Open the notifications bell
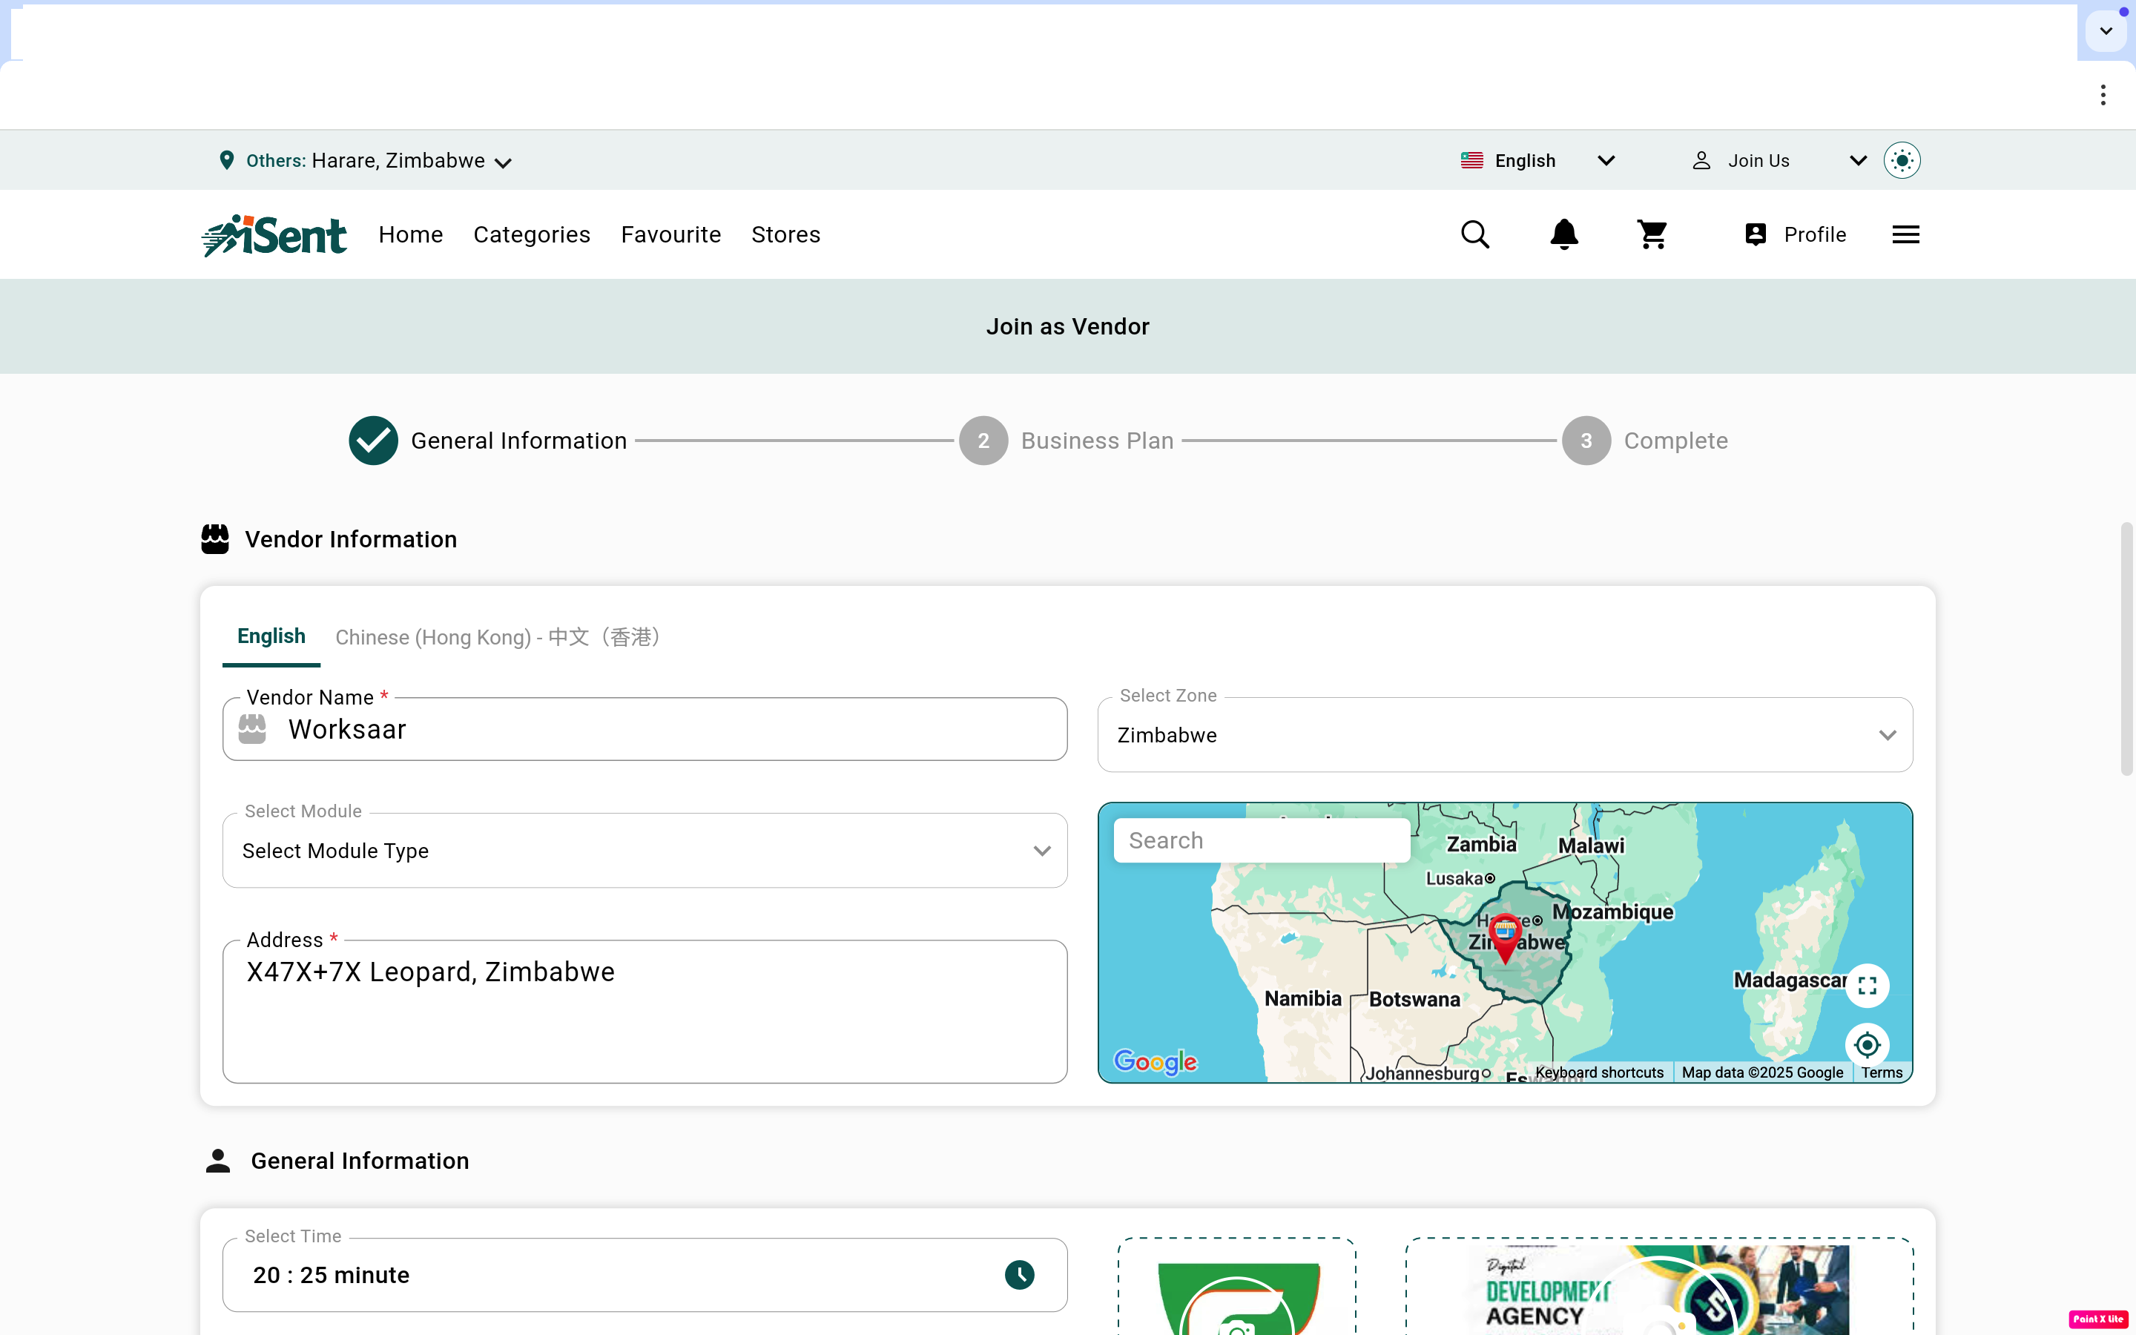 pyautogui.click(x=1564, y=235)
